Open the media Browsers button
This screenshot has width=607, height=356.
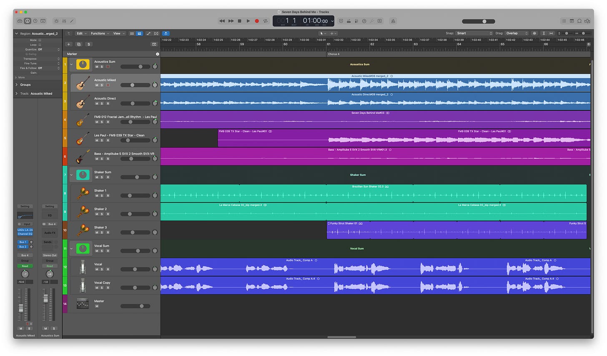point(588,21)
